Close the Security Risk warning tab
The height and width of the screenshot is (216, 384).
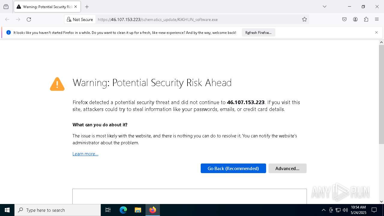[x=76, y=7]
